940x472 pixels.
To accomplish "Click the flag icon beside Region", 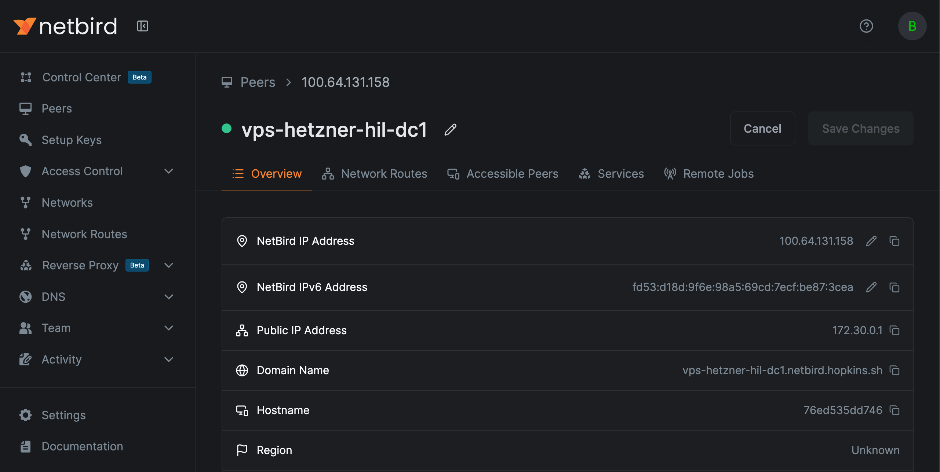I will pyautogui.click(x=242, y=450).
